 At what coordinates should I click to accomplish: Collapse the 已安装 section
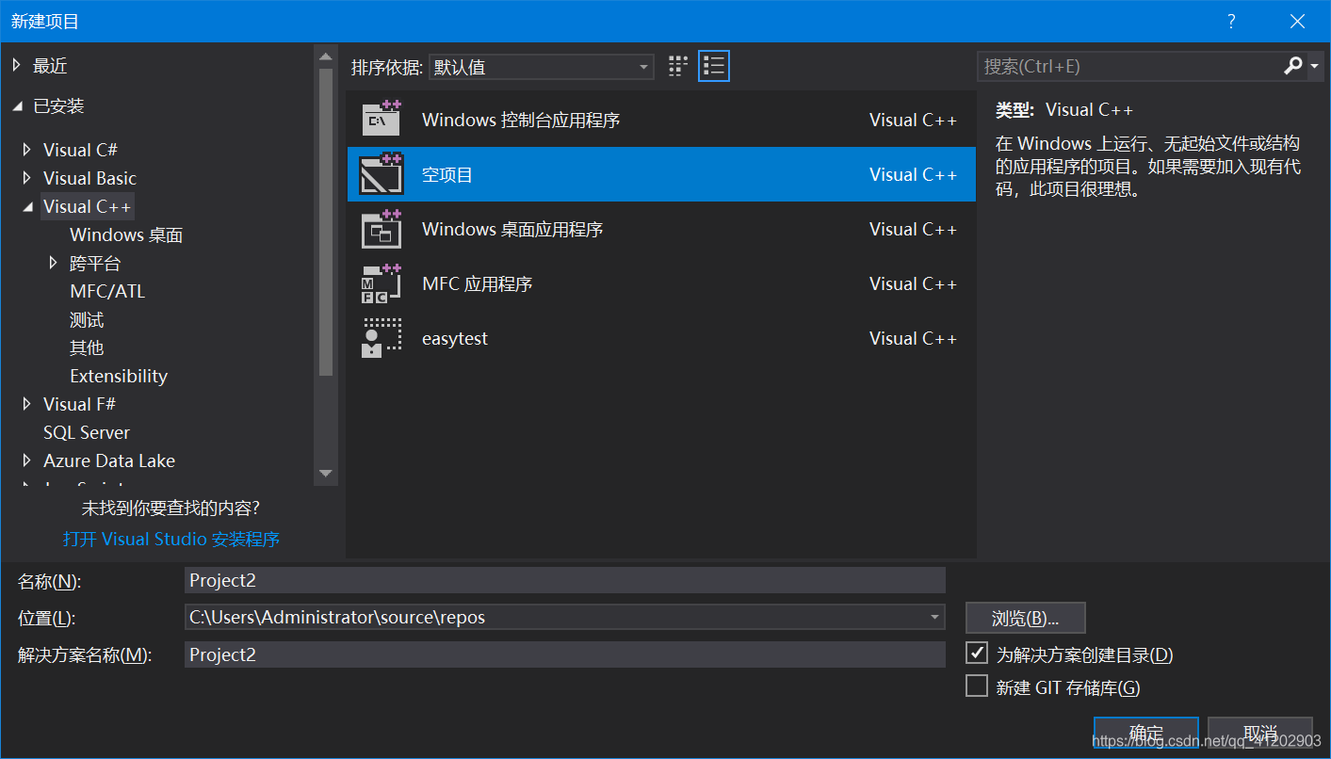point(16,106)
